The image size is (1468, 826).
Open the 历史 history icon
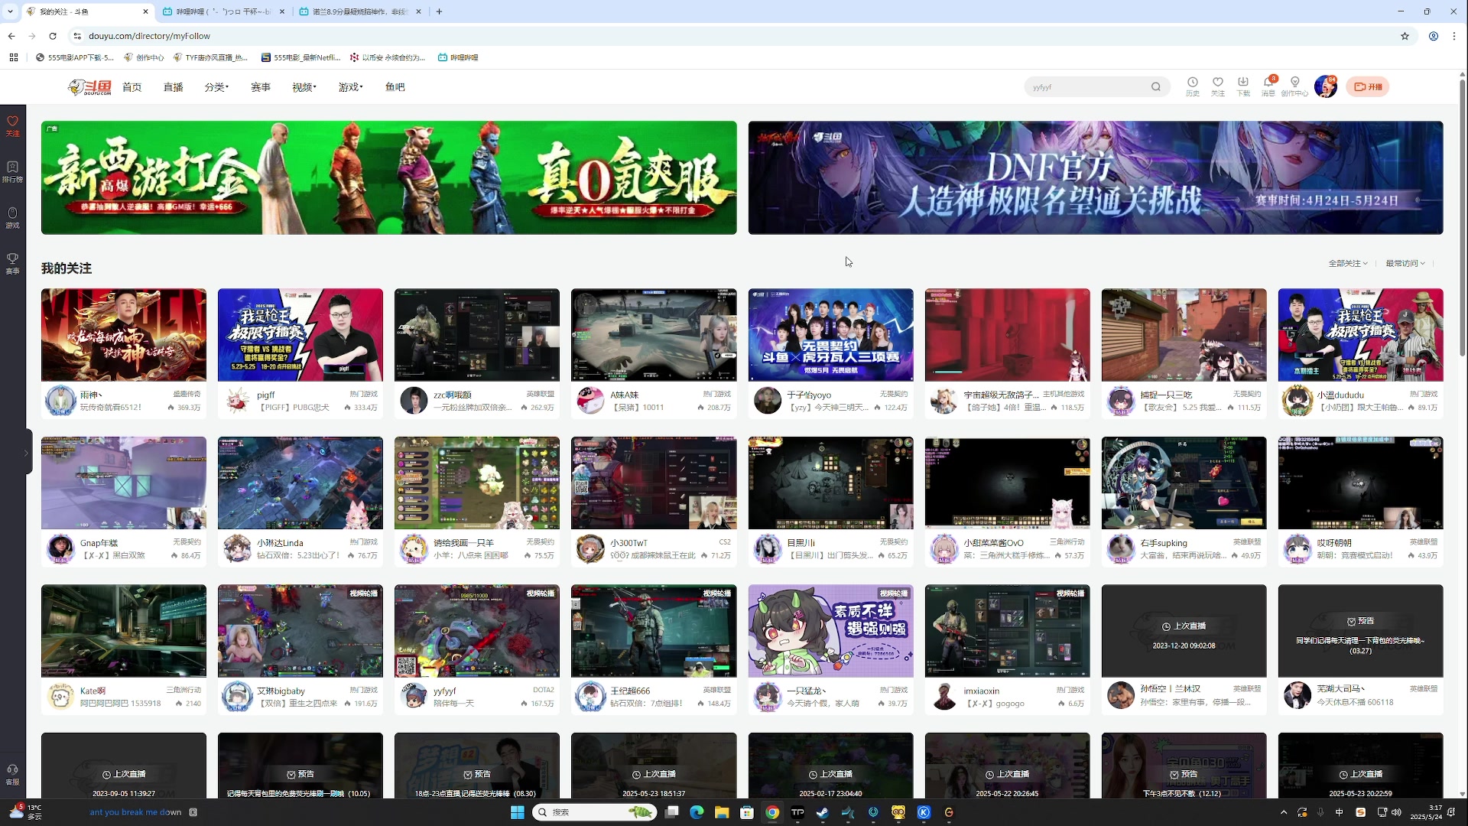1192,86
